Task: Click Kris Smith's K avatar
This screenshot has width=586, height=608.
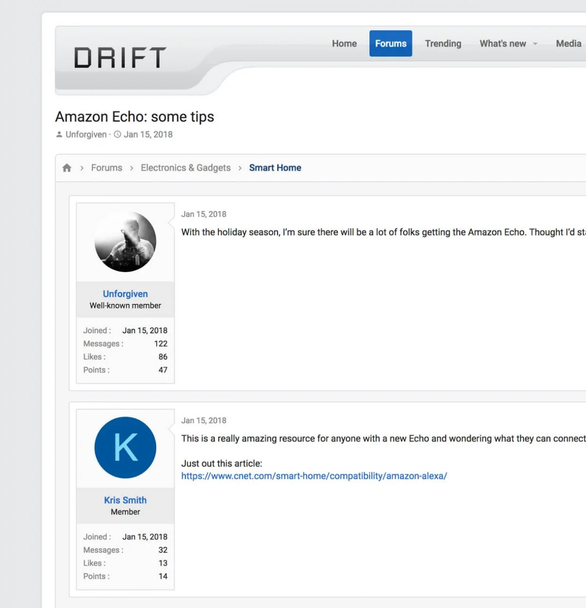Action: point(125,447)
